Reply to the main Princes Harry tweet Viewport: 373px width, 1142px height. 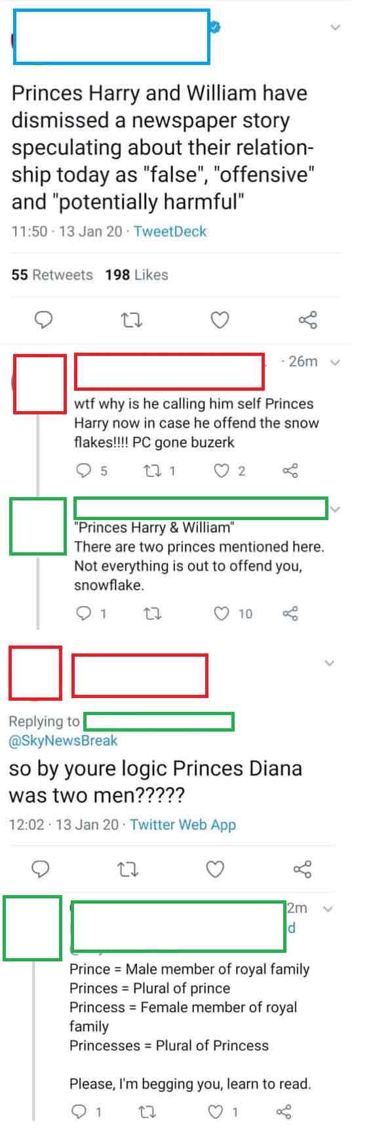[43, 320]
